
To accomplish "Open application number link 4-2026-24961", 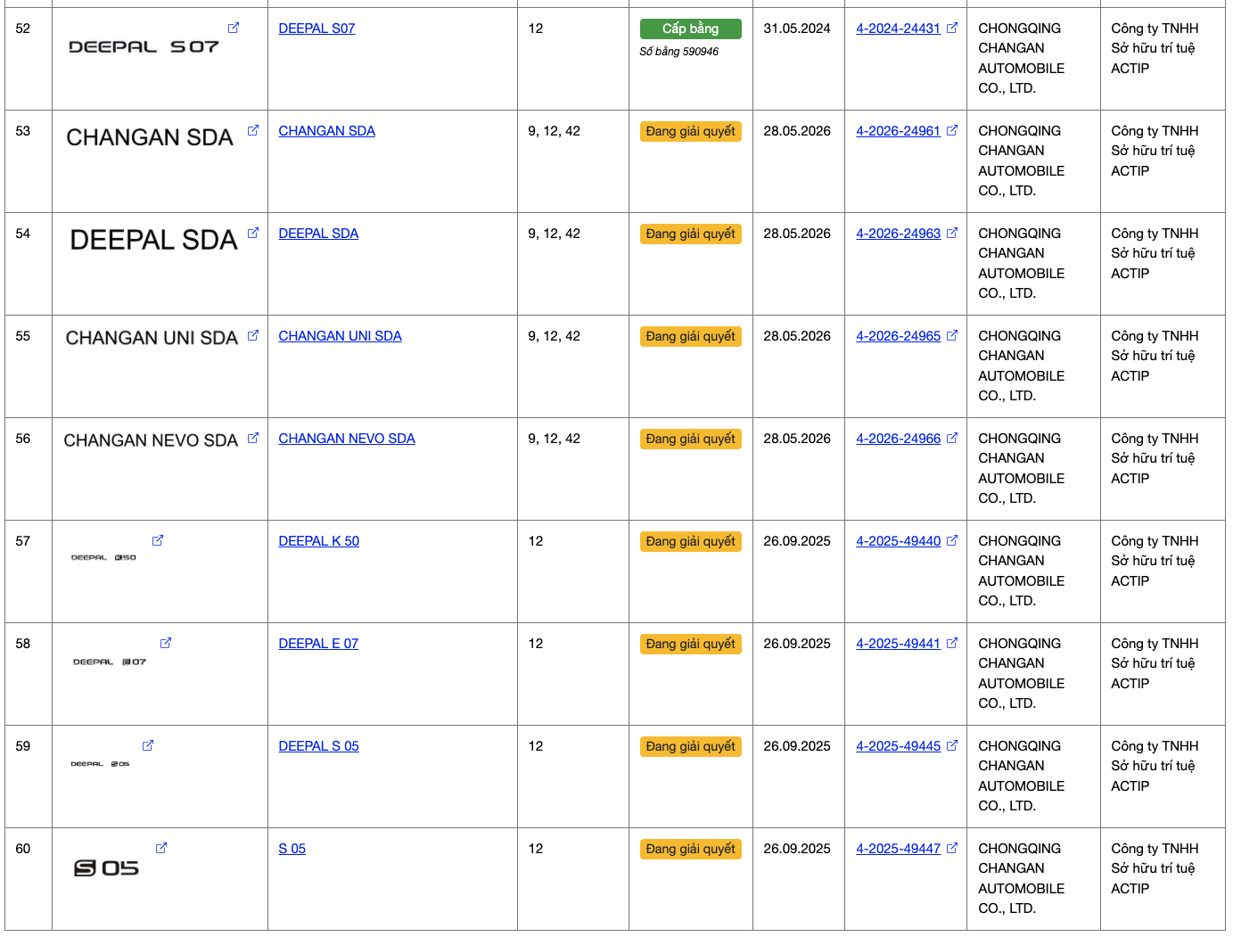I will tap(898, 131).
